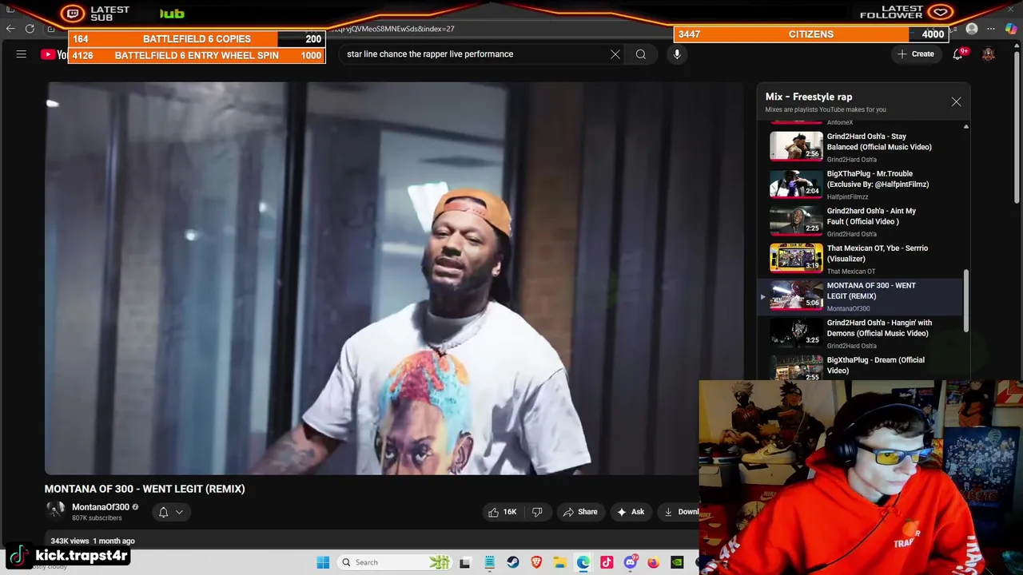1023x575 pixels.
Task: Open YouTube notifications bell
Action: click(x=957, y=54)
